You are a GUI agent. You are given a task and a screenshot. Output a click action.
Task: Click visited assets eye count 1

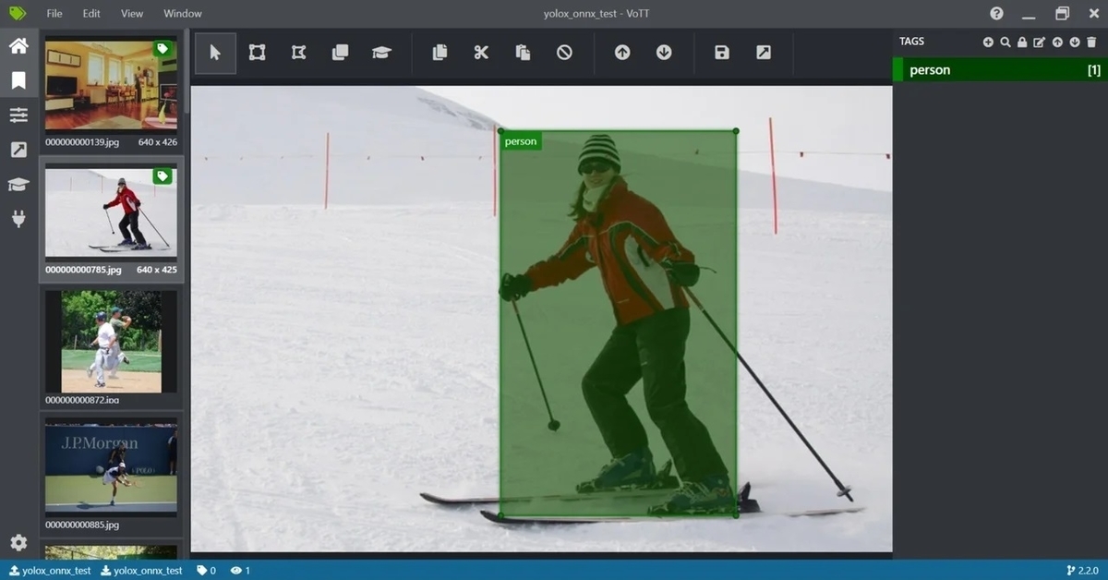coord(240,571)
